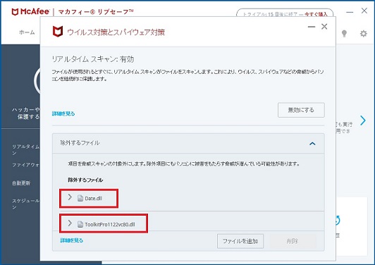Open 詳細を見る link under the excluded files list
This screenshot has width=375, height=265.
coord(72,240)
